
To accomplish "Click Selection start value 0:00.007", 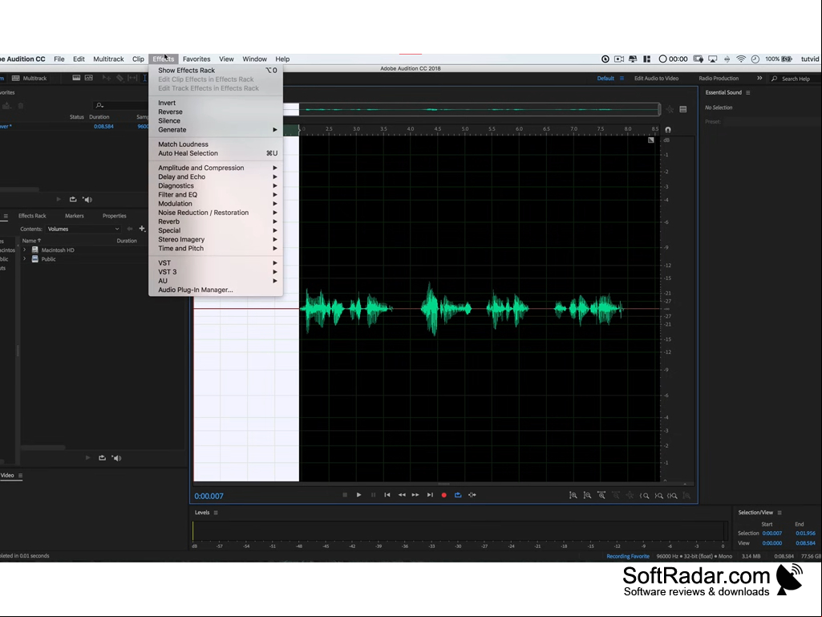I will pos(771,533).
